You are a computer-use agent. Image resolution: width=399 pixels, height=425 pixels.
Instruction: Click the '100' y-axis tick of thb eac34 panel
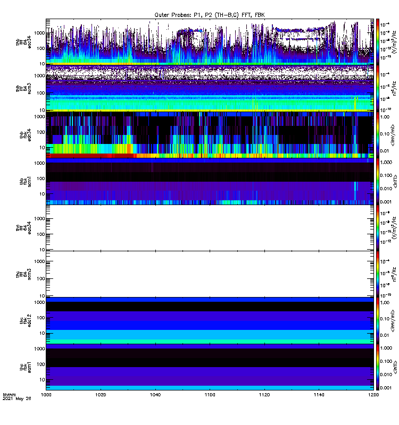(41, 48)
